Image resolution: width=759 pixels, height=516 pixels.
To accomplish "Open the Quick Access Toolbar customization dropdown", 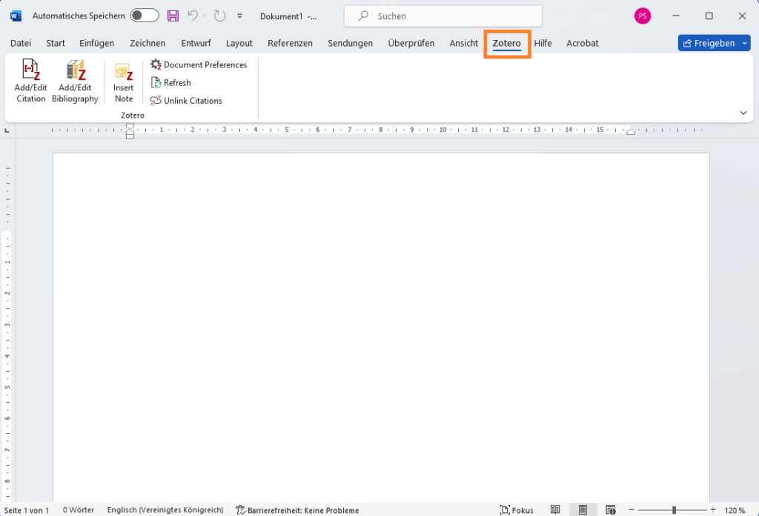I will 239,16.
